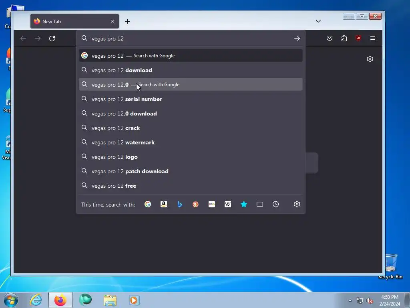Screen dimensions: 410x308
Task: Open search settings gear in suggestions panel
Action: (x=297, y=204)
